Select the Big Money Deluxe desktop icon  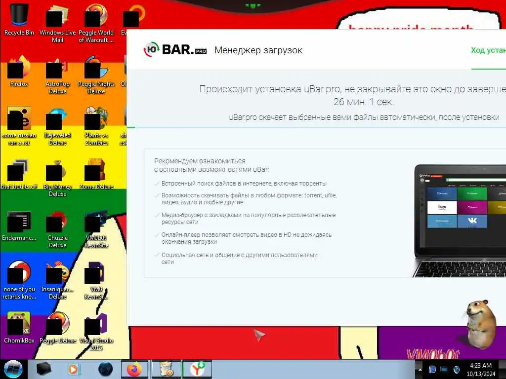point(57,178)
